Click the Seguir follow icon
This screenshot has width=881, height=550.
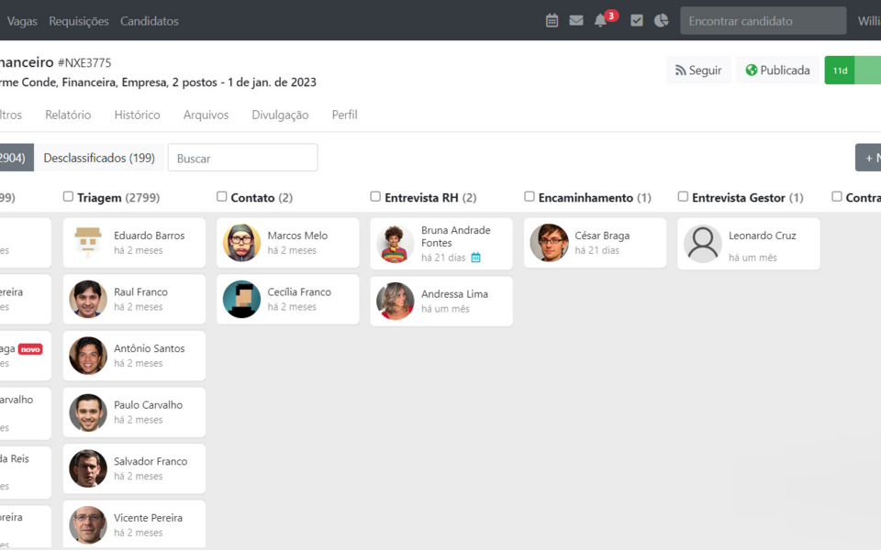click(680, 70)
